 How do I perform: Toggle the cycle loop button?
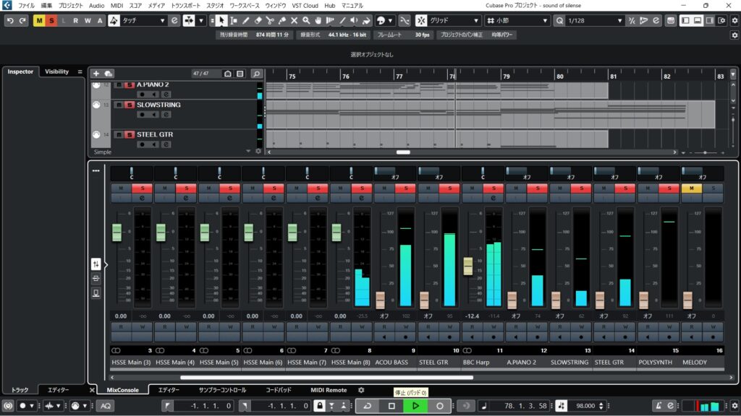368,406
